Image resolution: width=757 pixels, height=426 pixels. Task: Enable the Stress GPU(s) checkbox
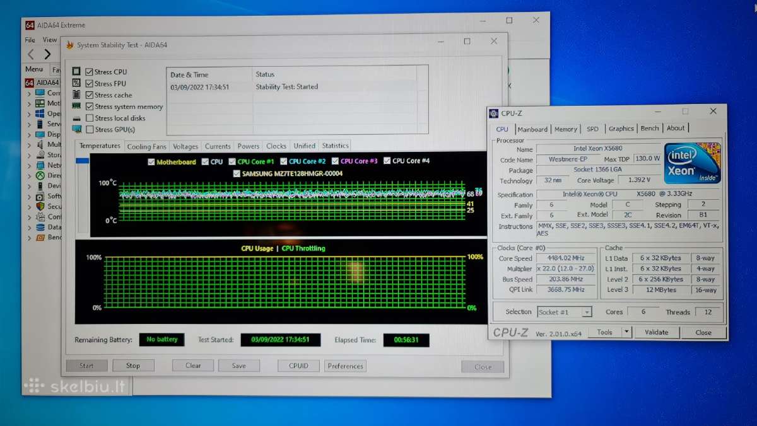pyautogui.click(x=90, y=129)
